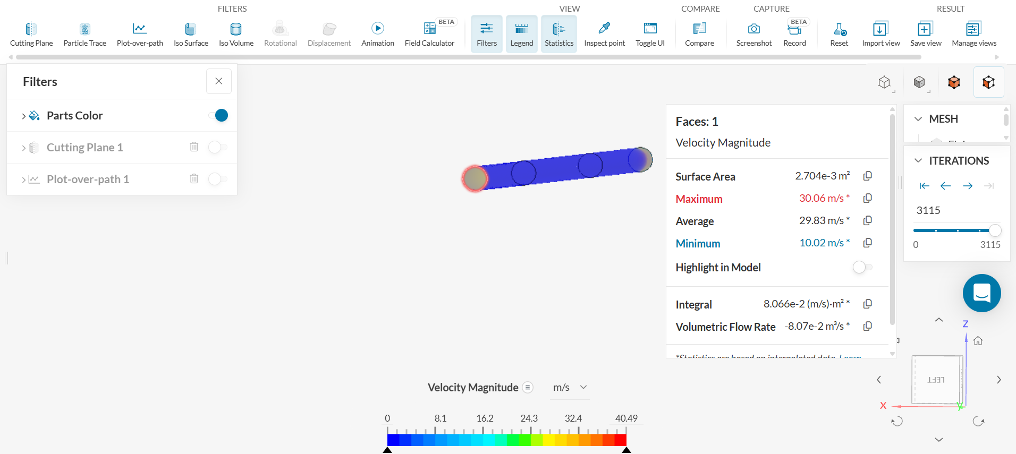The height and width of the screenshot is (454, 1016).
Task: Open the Plot-over-path tool
Action: pos(140,34)
